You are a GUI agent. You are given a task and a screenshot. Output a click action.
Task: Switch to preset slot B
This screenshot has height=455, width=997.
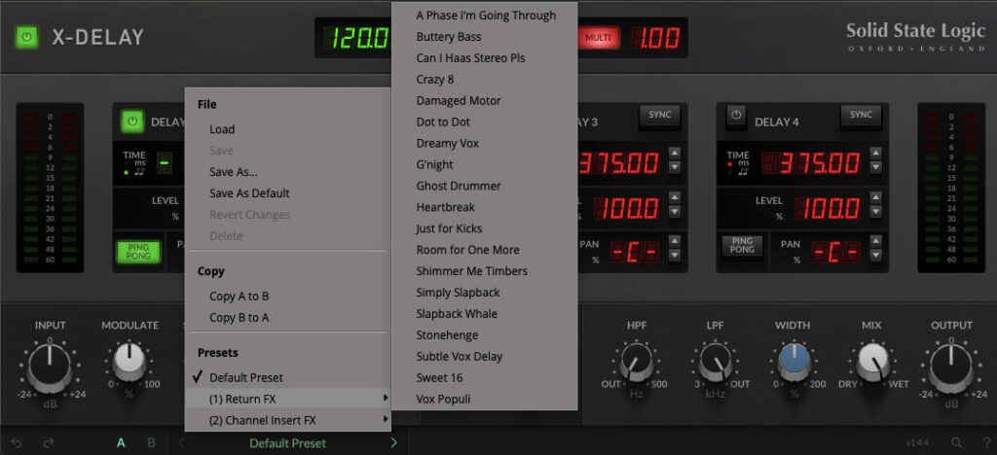tap(151, 443)
